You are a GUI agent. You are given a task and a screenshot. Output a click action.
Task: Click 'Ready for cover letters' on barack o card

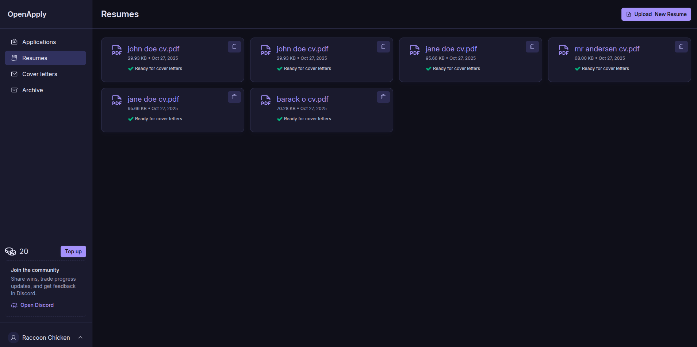(307, 119)
